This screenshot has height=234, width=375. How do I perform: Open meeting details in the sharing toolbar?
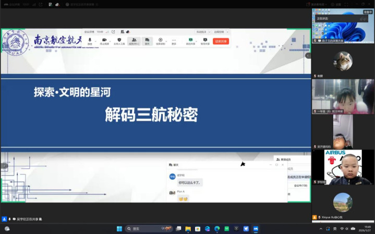tap(89, 32)
